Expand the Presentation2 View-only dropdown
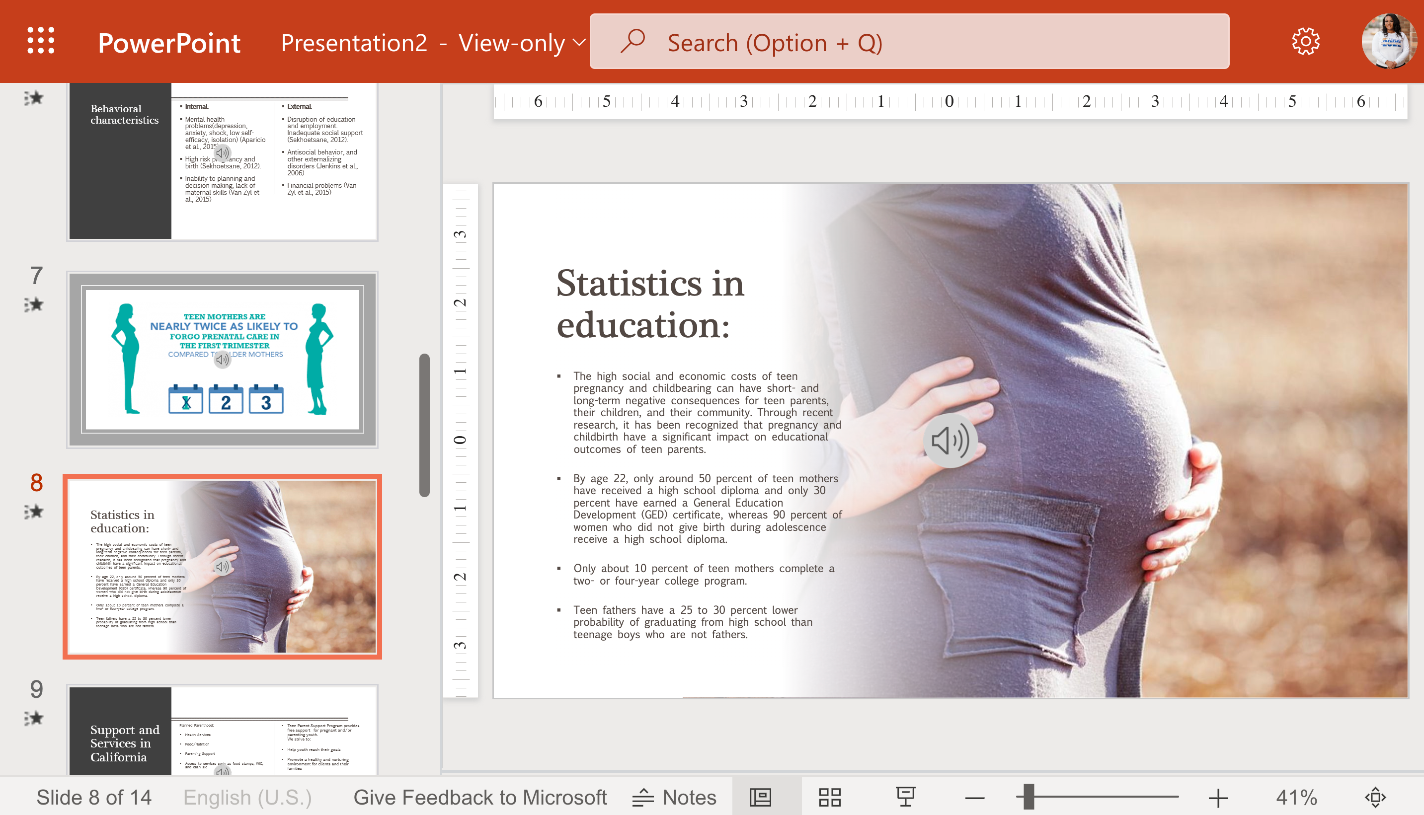The height and width of the screenshot is (815, 1424). click(x=579, y=43)
